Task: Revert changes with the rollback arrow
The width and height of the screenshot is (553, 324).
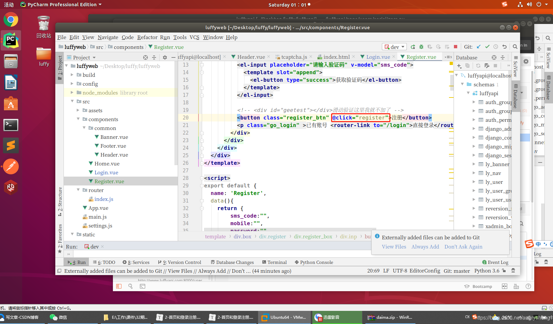Action: click(x=504, y=47)
